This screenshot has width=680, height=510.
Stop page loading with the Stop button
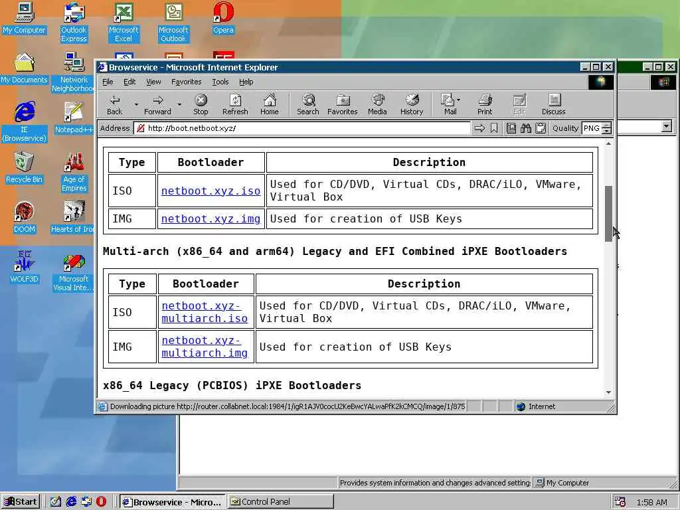point(201,105)
